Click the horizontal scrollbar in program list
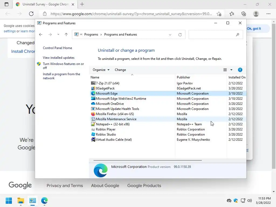The height and width of the screenshot is (207, 276). coord(147,160)
